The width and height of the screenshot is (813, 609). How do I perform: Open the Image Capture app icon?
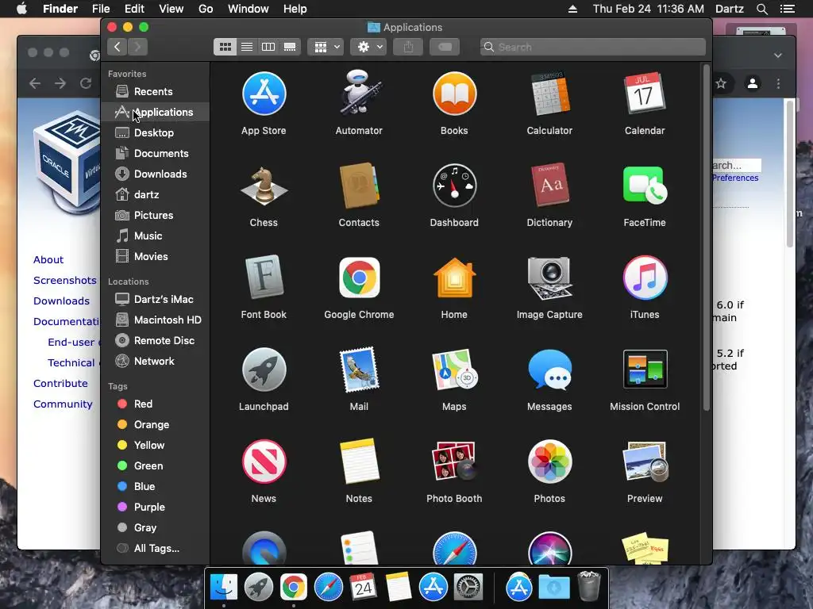[x=549, y=278]
